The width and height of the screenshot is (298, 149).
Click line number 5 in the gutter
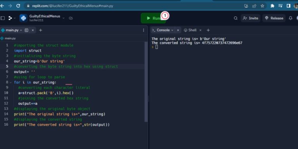click(x=7, y=66)
